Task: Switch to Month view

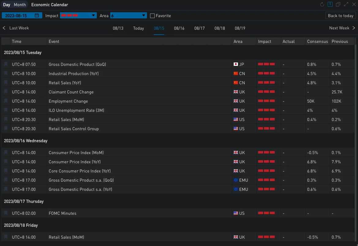Action: [x=20, y=5]
